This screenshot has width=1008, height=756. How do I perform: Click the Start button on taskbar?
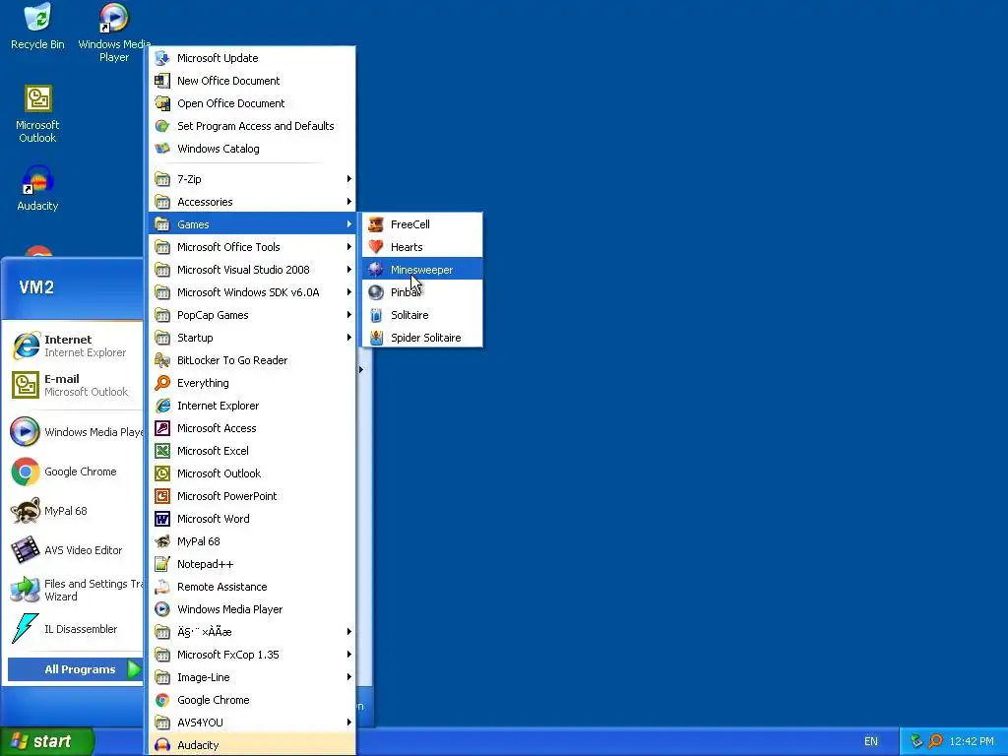pyautogui.click(x=47, y=741)
